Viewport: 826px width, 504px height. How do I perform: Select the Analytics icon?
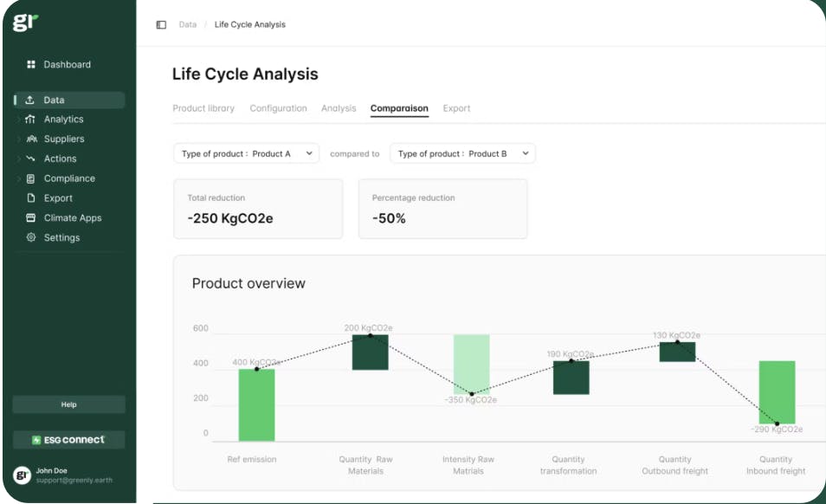pyautogui.click(x=32, y=119)
